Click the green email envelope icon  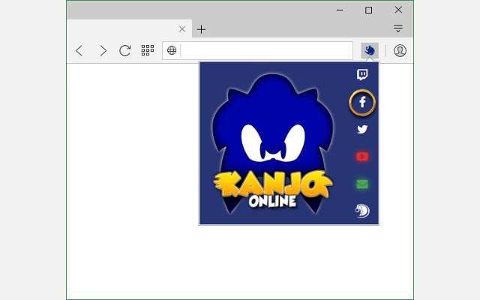[x=362, y=184]
